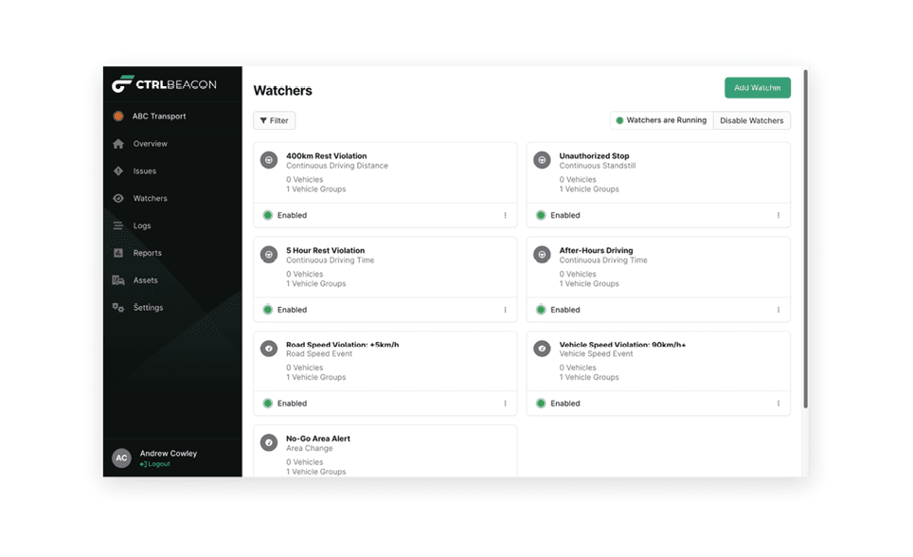
Task: Click the Add Watcher button
Action: 757,88
